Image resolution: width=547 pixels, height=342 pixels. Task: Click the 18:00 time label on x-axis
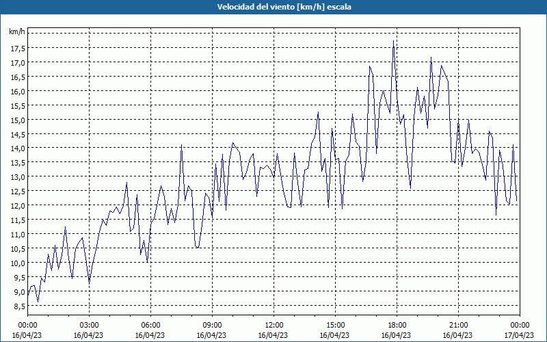tap(397, 326)
